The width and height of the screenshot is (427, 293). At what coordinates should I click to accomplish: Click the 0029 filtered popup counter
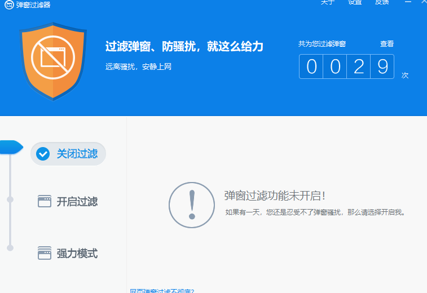[x=346, y=66]
